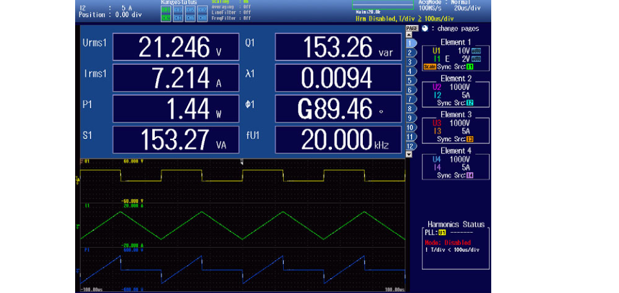Image resolution: width=619 pixels, height=293 pixels.
Task: Click the cyan I2 sync source badge
Action: [x=470, y=103]
